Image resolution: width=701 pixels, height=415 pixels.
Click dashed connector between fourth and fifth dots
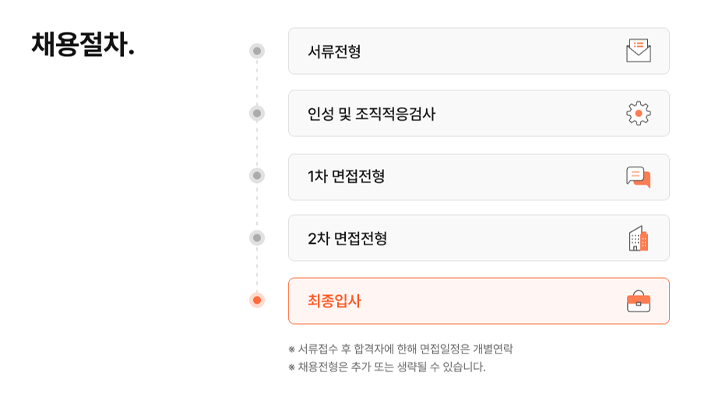tap(257, 269)
